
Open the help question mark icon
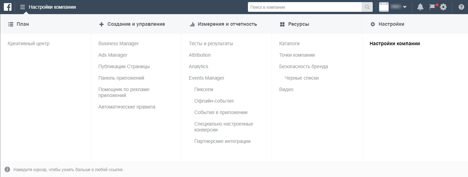pyautogui.click(x=461, y=7)
